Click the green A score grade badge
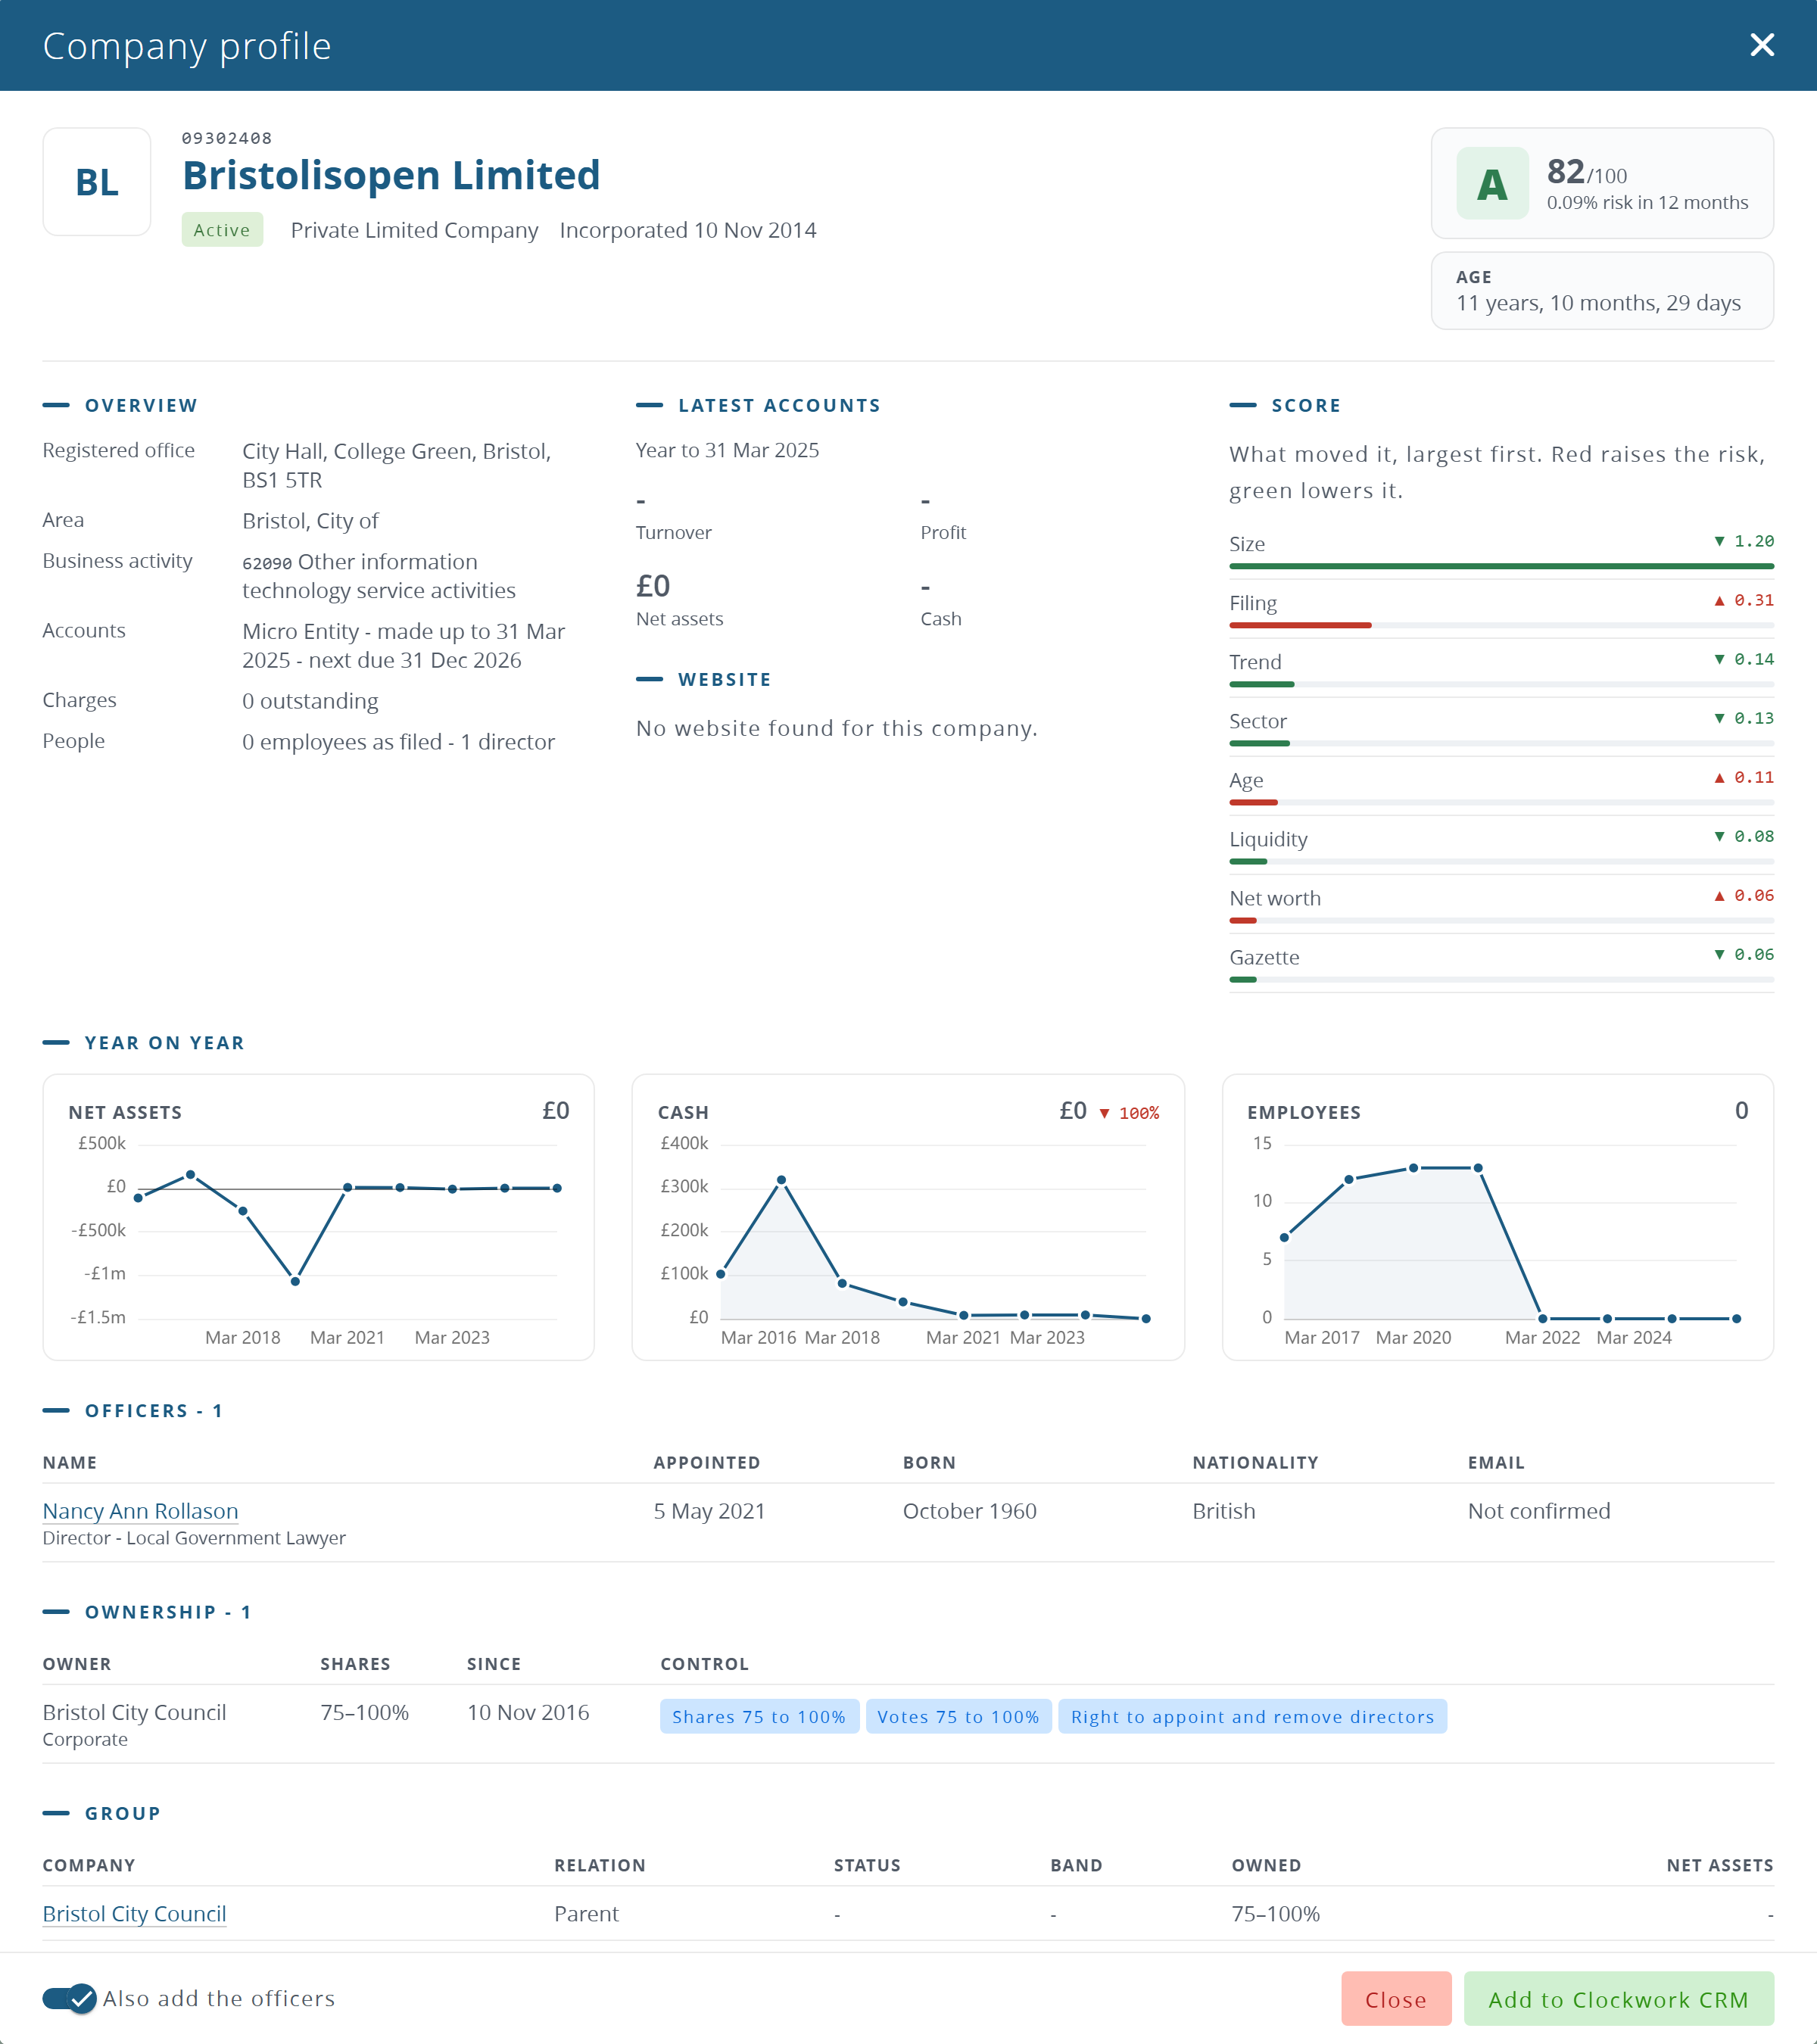This screenshot has width=1817, height=2044. [x=1492, y=183]
